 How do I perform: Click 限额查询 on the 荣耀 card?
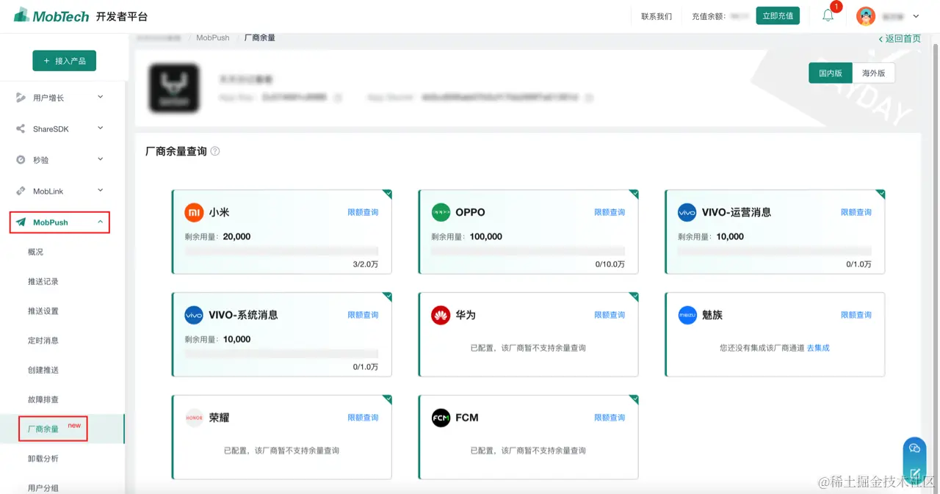(363, 418)
